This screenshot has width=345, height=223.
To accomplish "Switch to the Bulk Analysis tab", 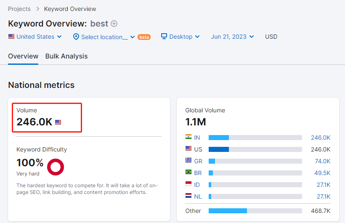I will click(66, 56).
